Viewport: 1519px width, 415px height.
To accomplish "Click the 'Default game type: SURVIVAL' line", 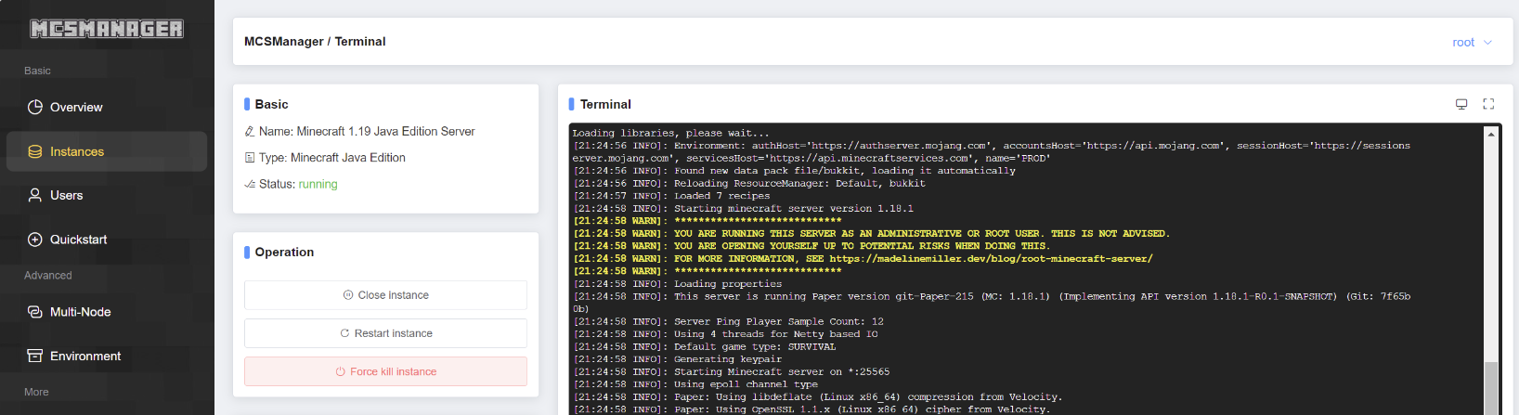I will click(704, 346).
